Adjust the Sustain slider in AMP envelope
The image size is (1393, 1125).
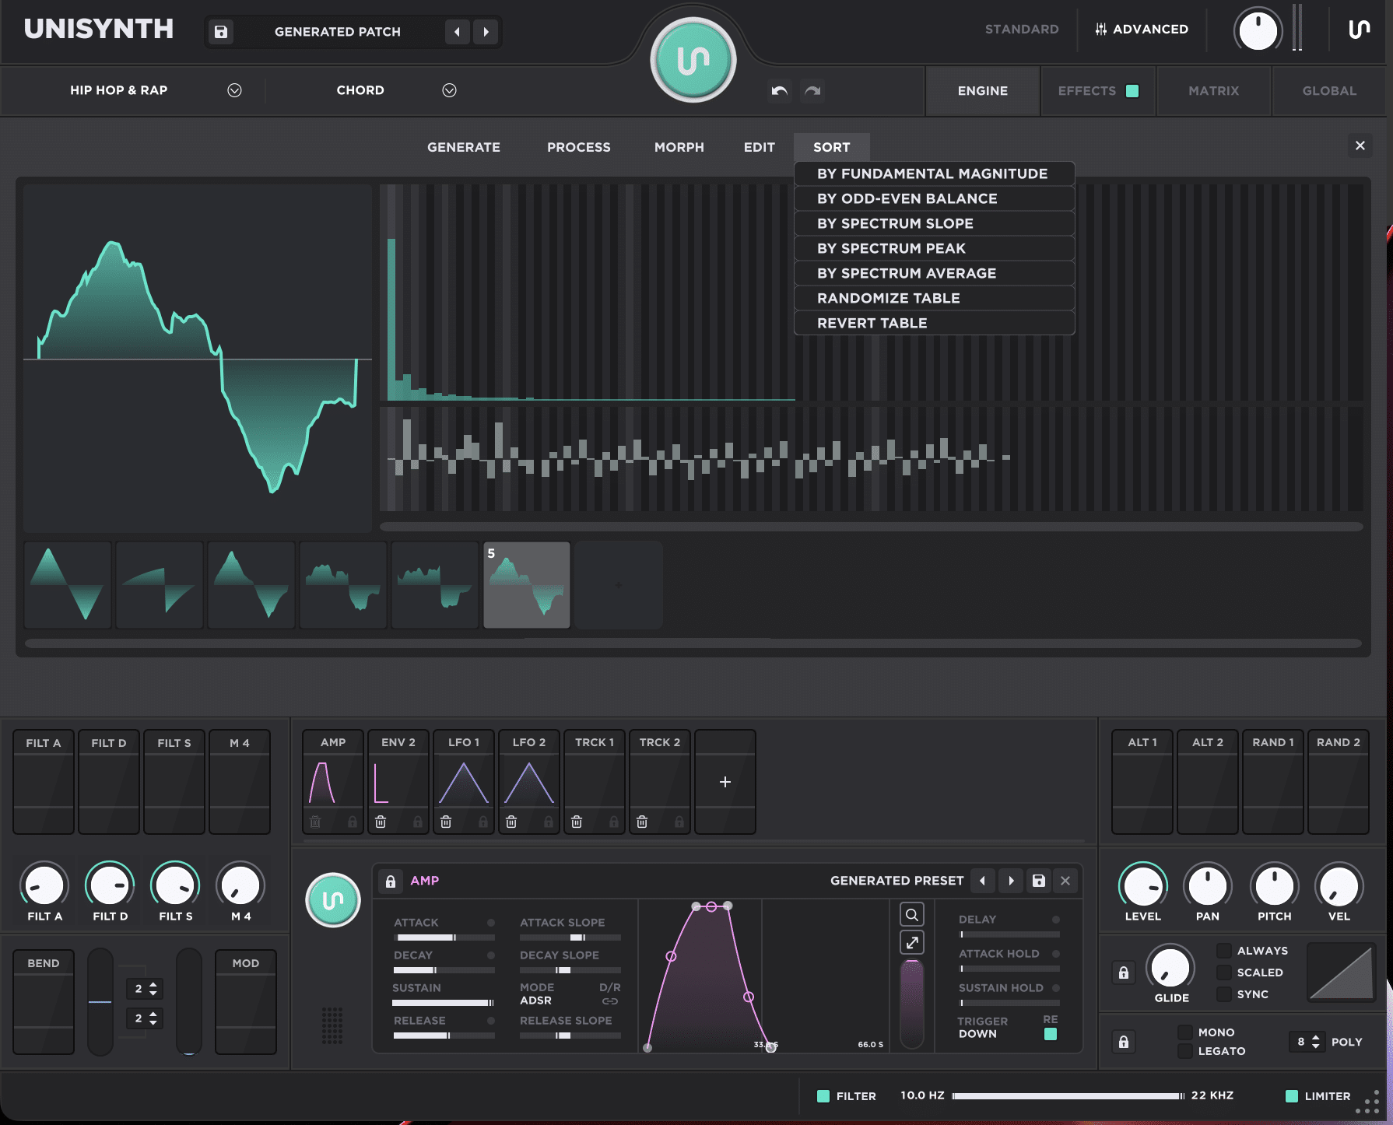[x=444, y=1003]
